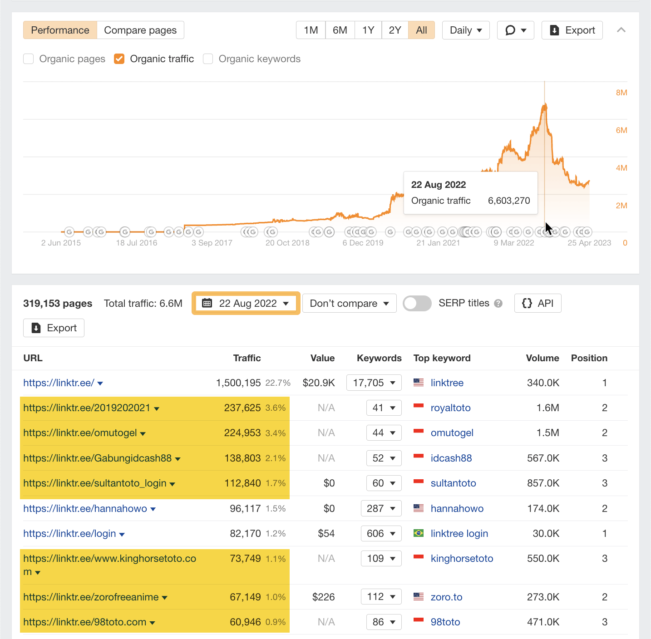Open the Daily frequency dropdown
This screenshot has height=639, width=651.
[x=465, y=30]
